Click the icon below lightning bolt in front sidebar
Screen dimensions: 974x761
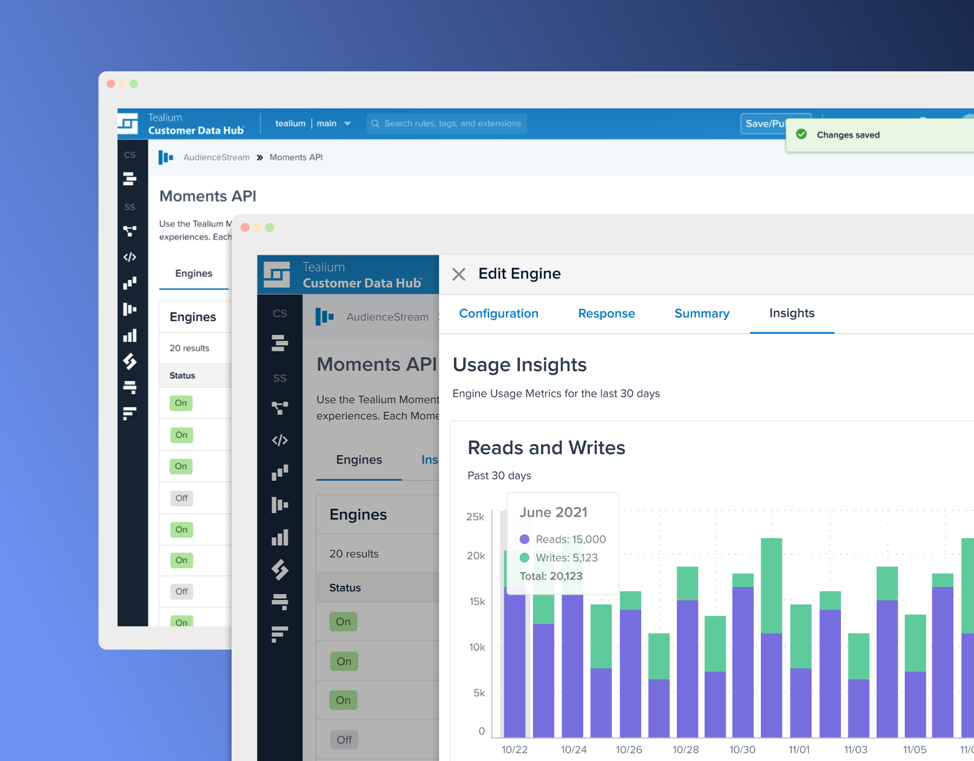pyautogui.click(x=280, y=601)
